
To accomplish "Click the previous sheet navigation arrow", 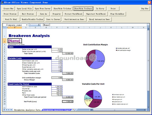I will click(7, 110).
